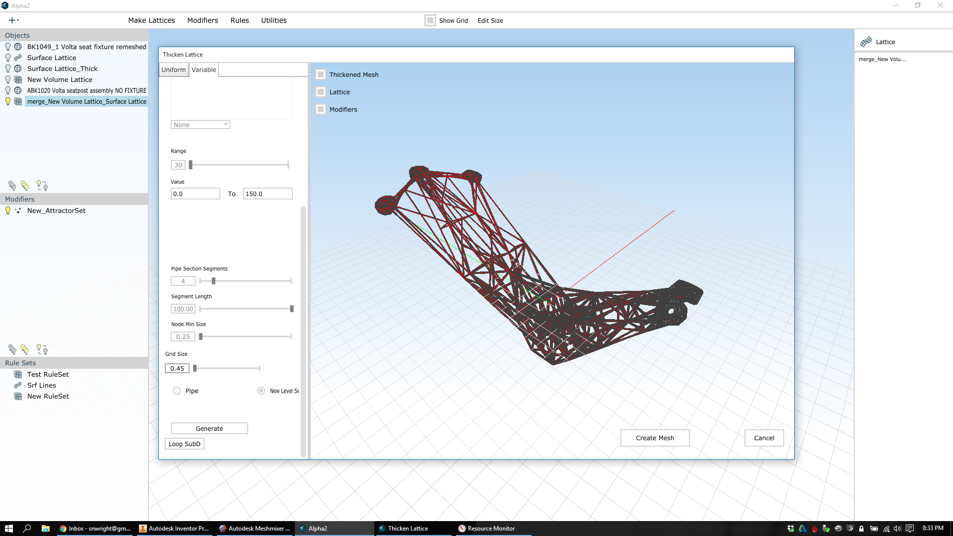Open taskbar search magnifier
This screenshot has width=953, height=536.
[27, 529]
